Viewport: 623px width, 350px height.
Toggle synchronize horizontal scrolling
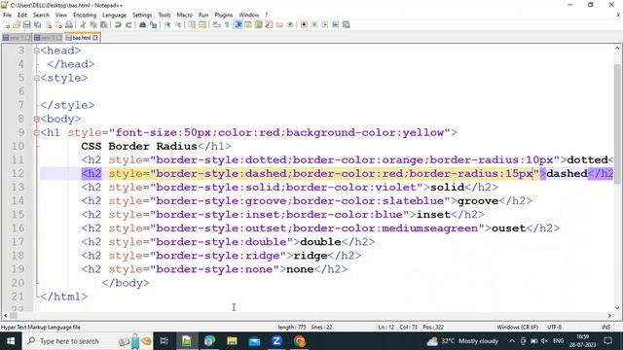click(202, 24)
